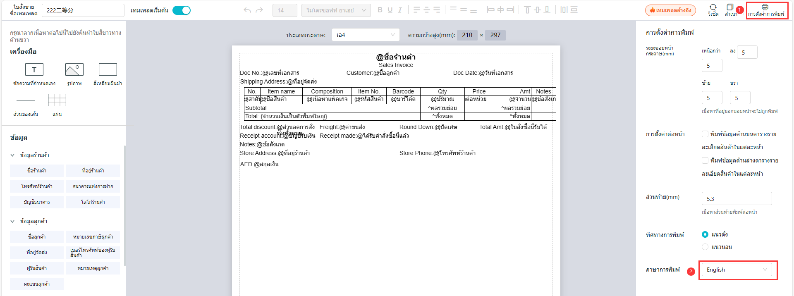Align elements to left edge
794x296 pixels.
coord(490,10)
